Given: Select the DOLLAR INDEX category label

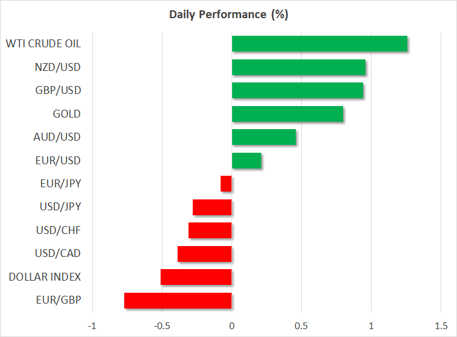Looking at the screenshot, I should coord(45,277).
